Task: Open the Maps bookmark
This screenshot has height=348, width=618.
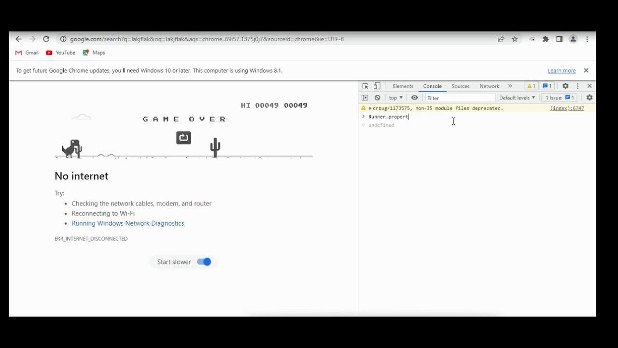Action: pos(94,53)
